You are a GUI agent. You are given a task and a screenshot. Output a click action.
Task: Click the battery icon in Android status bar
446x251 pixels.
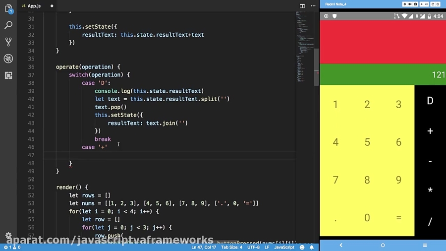[x=429, y=16]
